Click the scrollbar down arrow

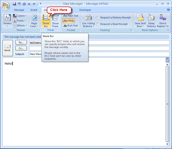coord(167,144)
